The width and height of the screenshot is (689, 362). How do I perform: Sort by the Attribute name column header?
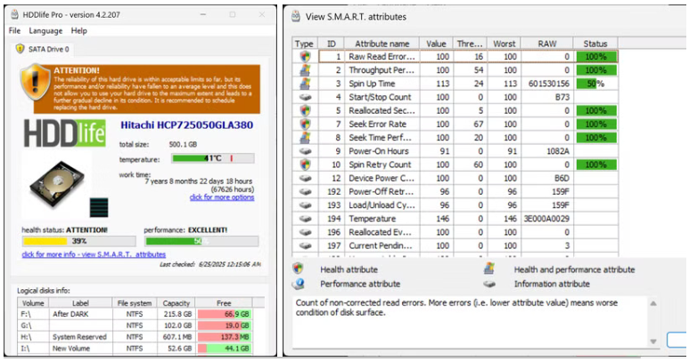click(x=381, y=43)
